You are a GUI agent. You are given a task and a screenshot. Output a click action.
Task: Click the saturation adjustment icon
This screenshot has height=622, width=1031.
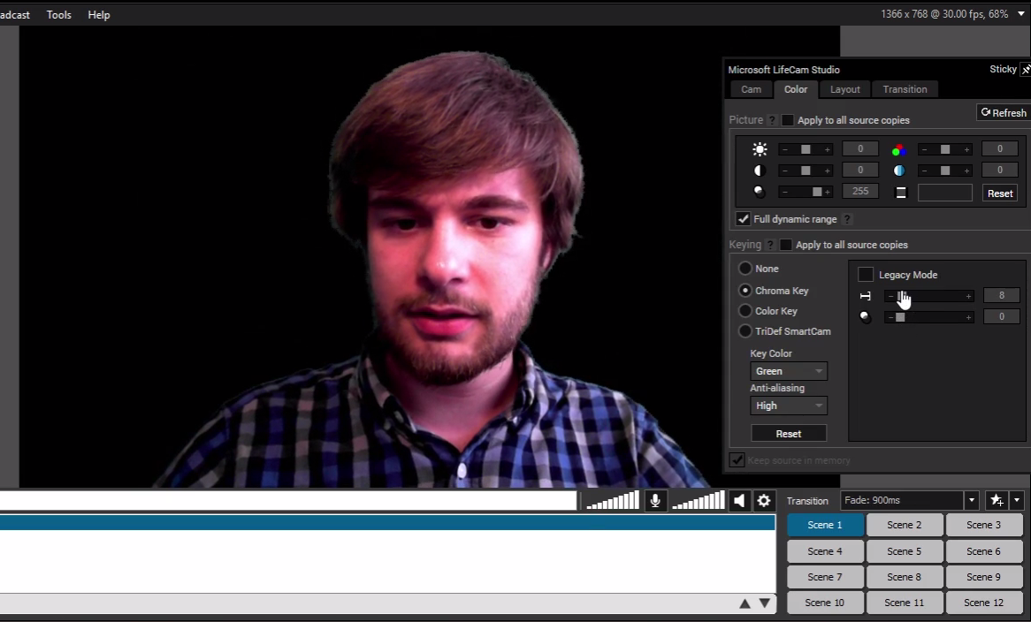pyautogui.click(x=899, y=170)
